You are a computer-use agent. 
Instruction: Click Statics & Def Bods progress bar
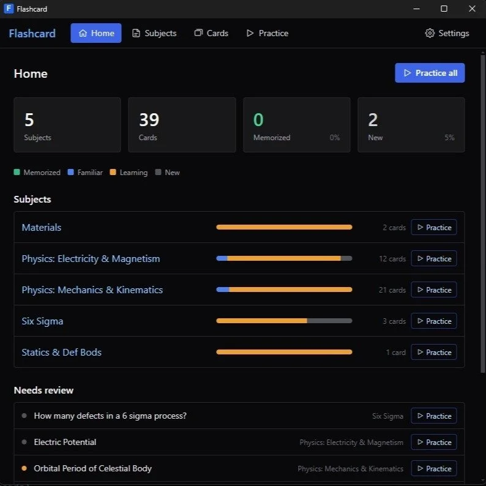[x=284, y=352]
